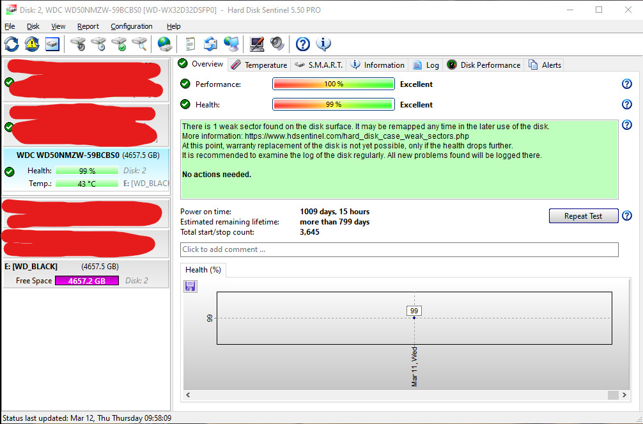The image size is (643, 424).
Task: Click the disk with magnifier surface test icon
Action: (x=139, y=43)
